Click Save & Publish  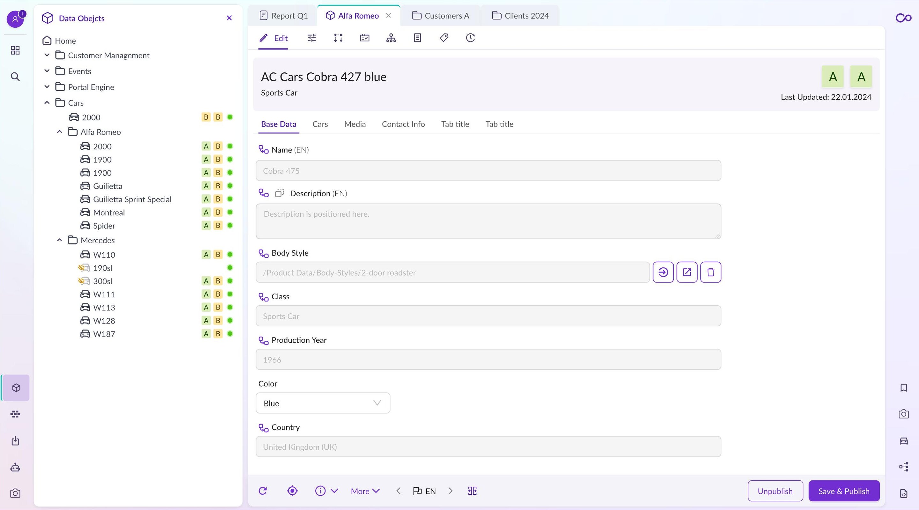pyautogui.click(x=844, y=491)
